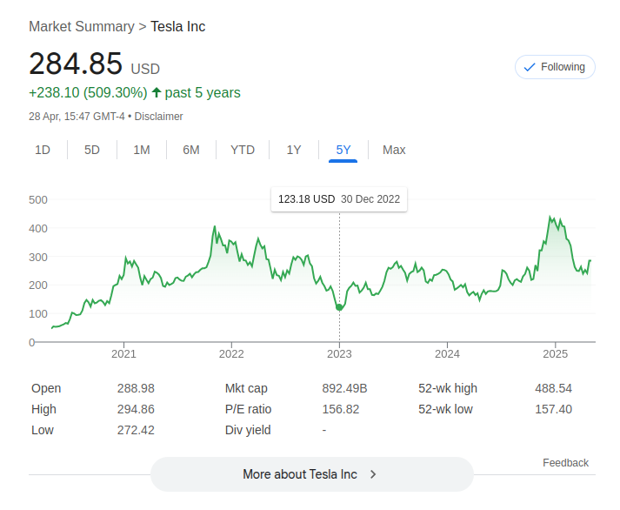The image size is (620, 510).
Task: Click the chevron arrow beside More about Tesla
Action: [x=373, y=474]
